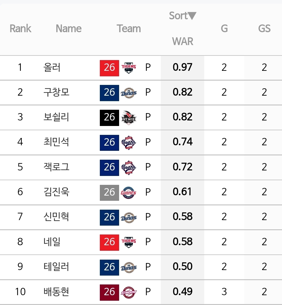This screenshot has height=305, width=282.
Task: Click the red 26 badge beside 올러
Action: [109, 68]
